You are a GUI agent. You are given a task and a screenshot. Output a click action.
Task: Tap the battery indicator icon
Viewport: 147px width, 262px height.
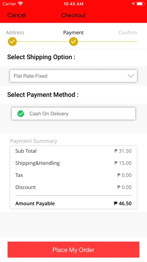click(x=141, y=4)
